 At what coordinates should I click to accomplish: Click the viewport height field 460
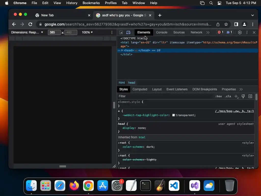coord(71,32)
